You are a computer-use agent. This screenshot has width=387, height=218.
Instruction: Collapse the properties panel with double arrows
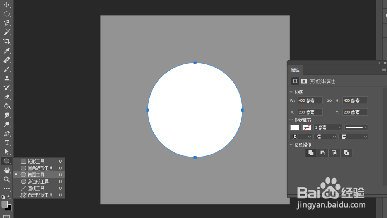coord(378,63)
